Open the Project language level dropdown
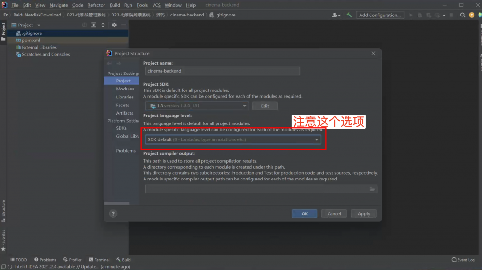 pos(233,140)
